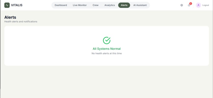Click the VITALIS brand name
Viewport: 213px width, 98px height.
pos(17,5)
